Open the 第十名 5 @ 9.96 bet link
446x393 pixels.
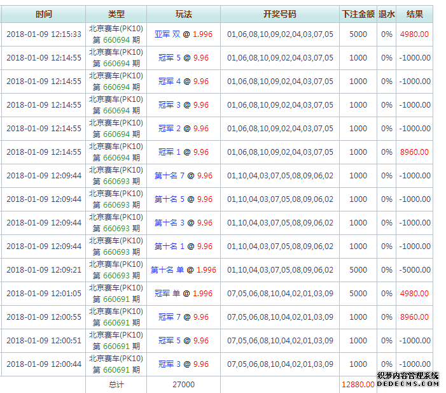pos(183,199)
